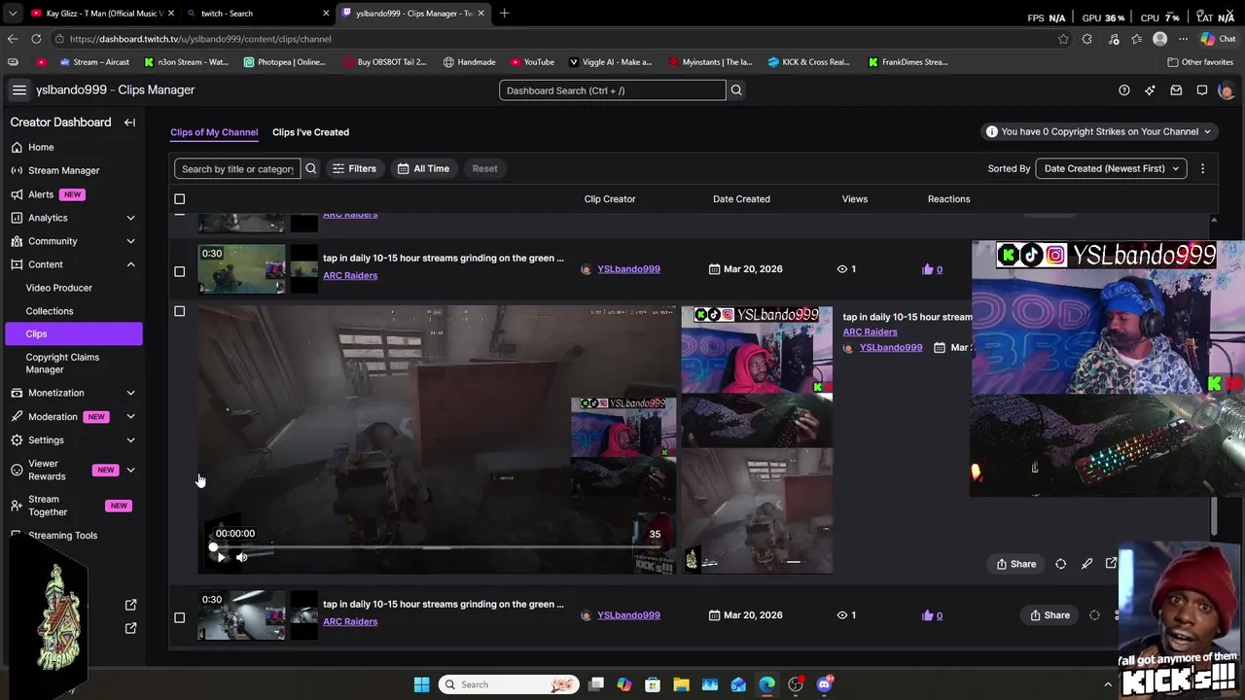Click the Reset filters button
This screenshot has height=700, width=1245.
pos(484,168)
